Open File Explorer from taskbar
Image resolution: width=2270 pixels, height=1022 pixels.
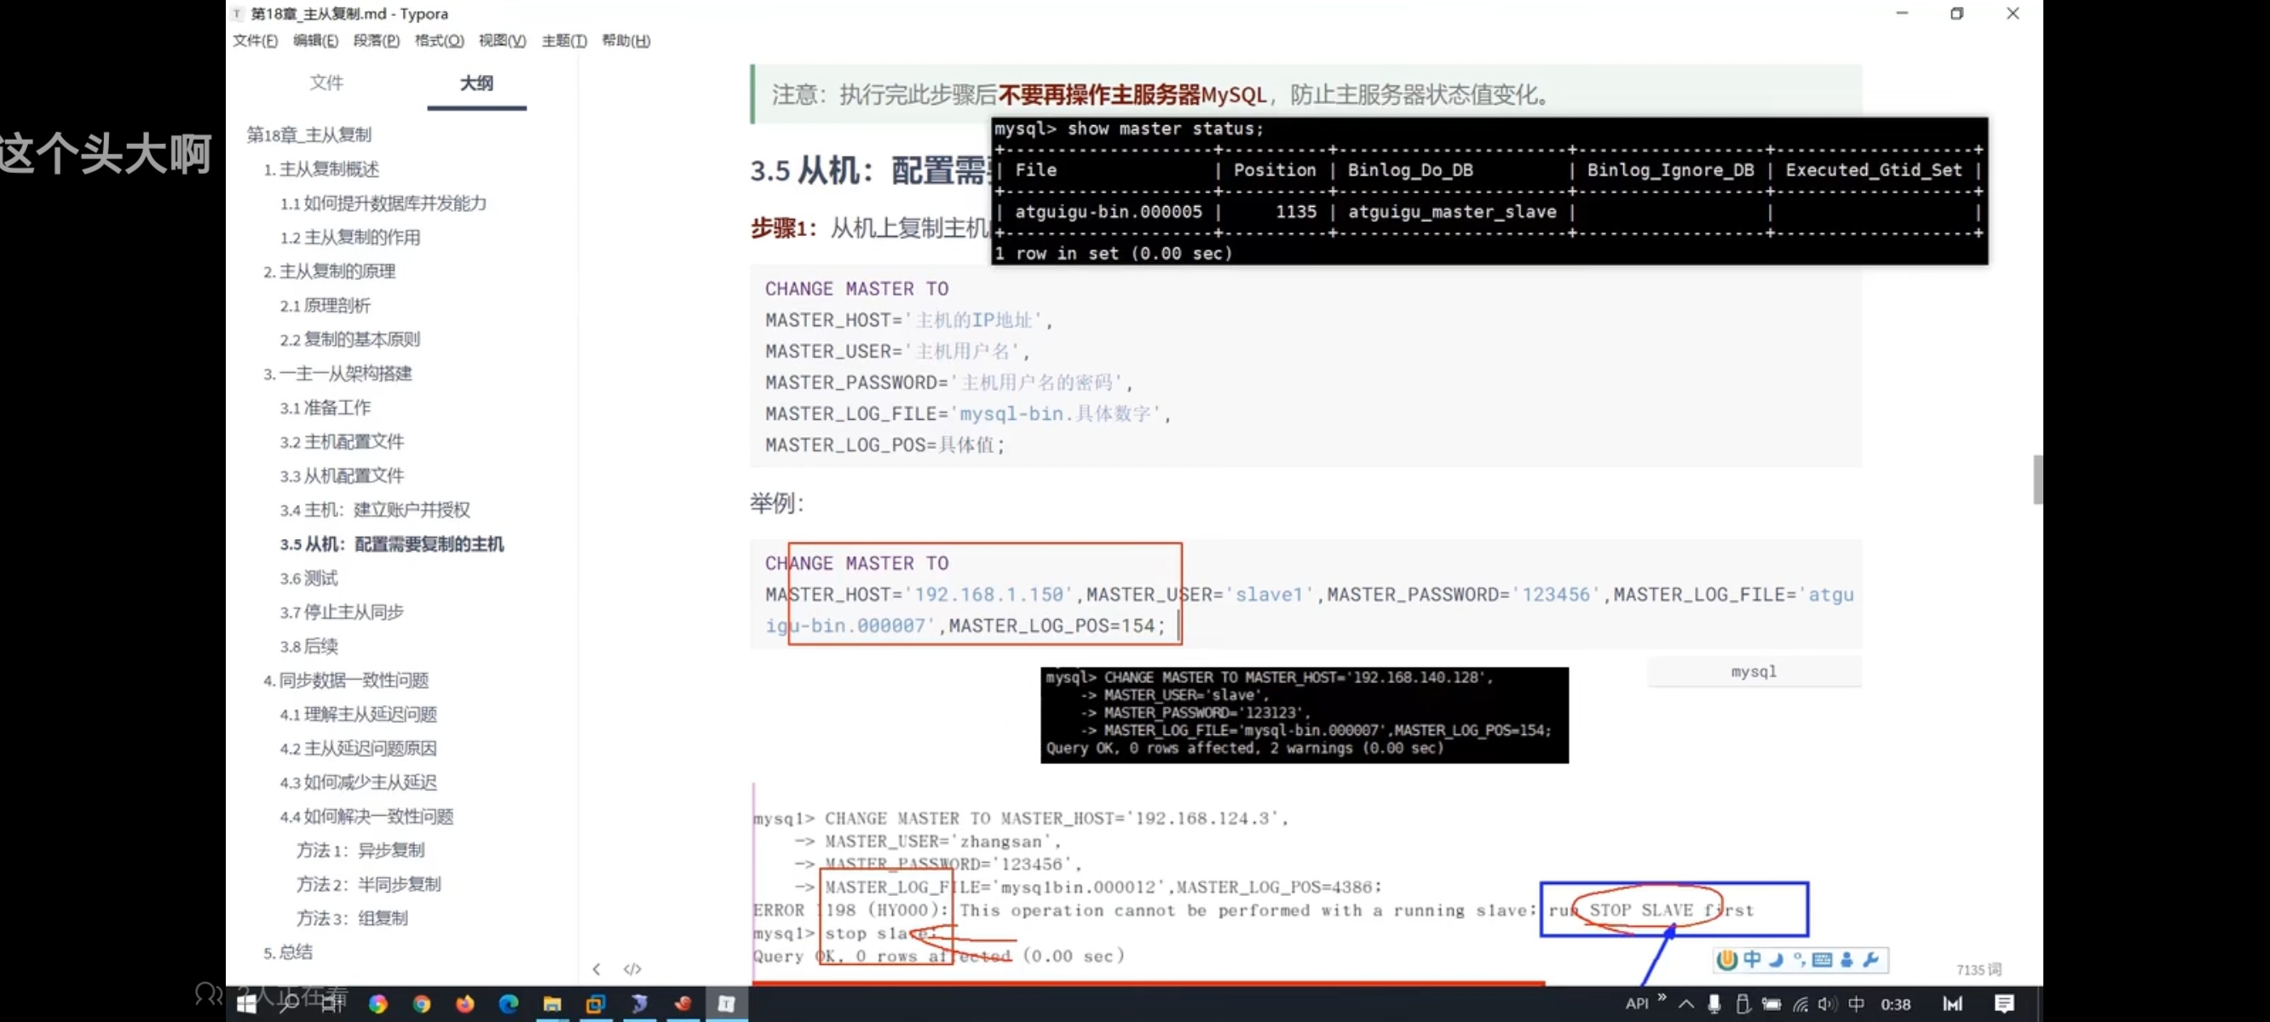552,1003
